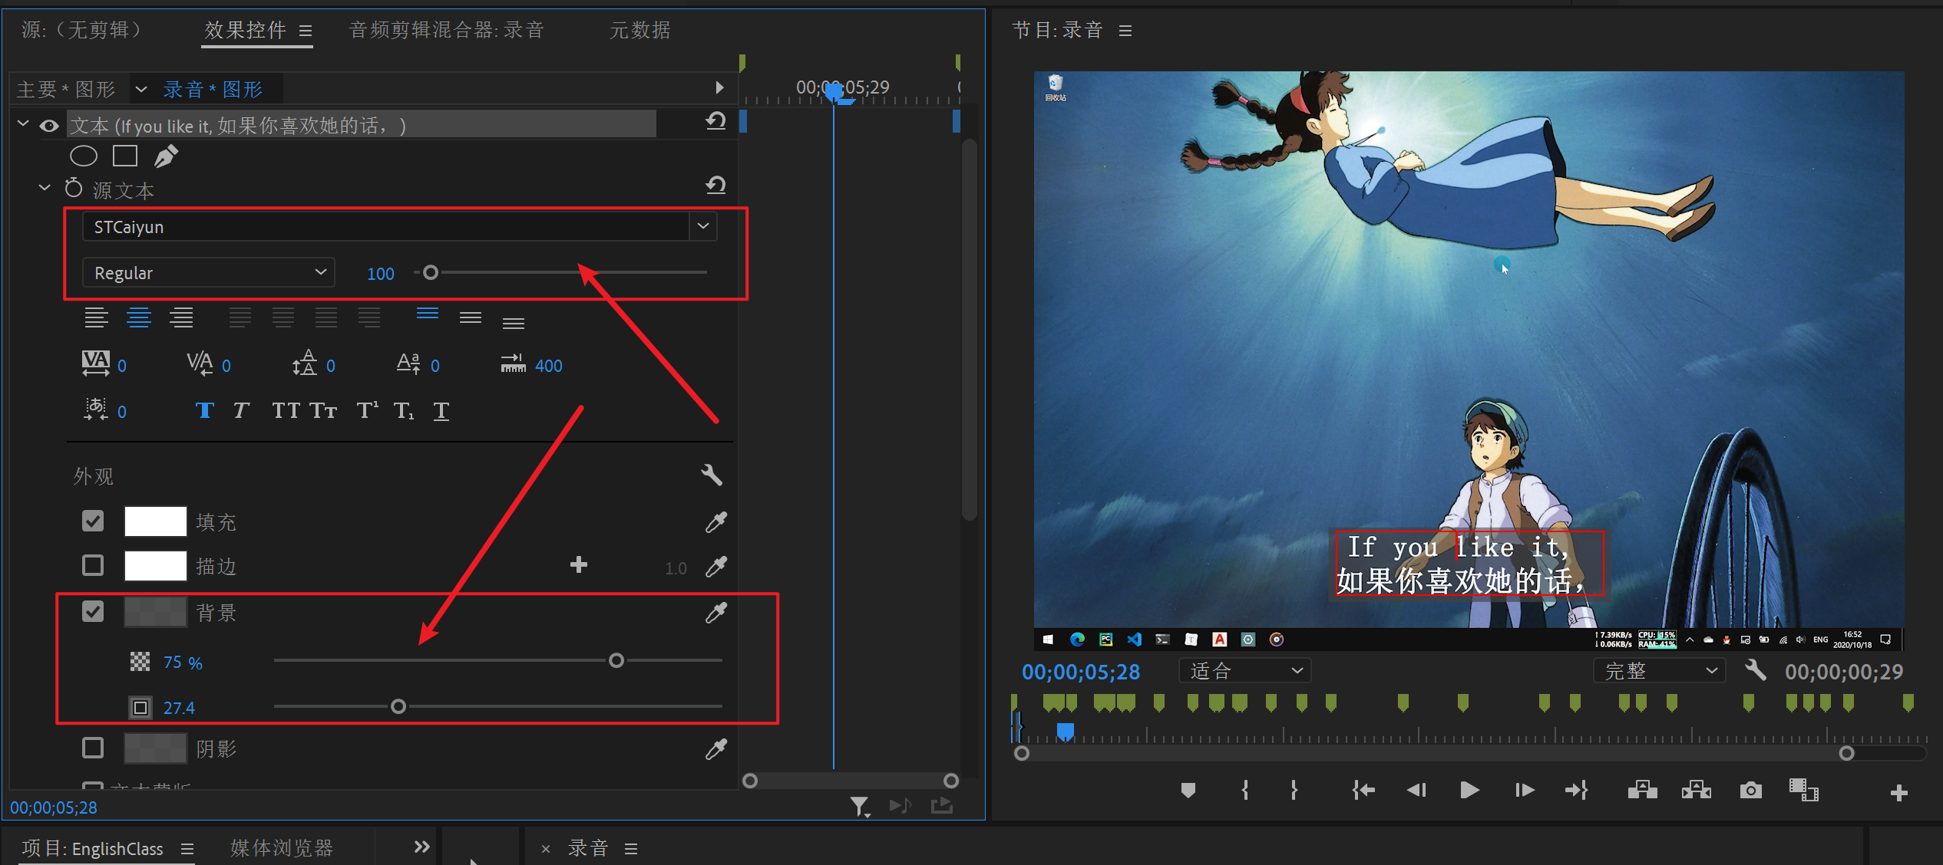Switch to the 媒体浏览器 tab

pyautogui.click(x=281, y=847)
